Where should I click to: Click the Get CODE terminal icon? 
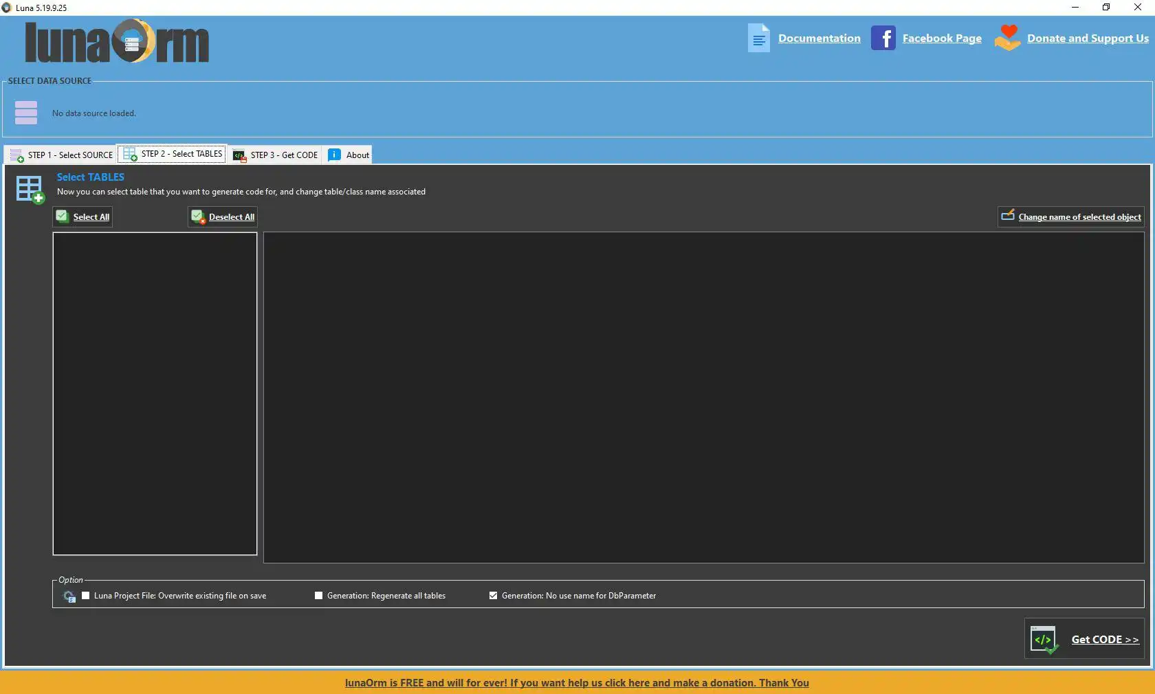point(1044,640)
